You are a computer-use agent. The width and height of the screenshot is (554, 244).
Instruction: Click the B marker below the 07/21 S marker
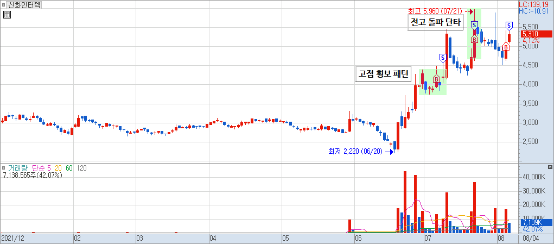coord(474,39)
